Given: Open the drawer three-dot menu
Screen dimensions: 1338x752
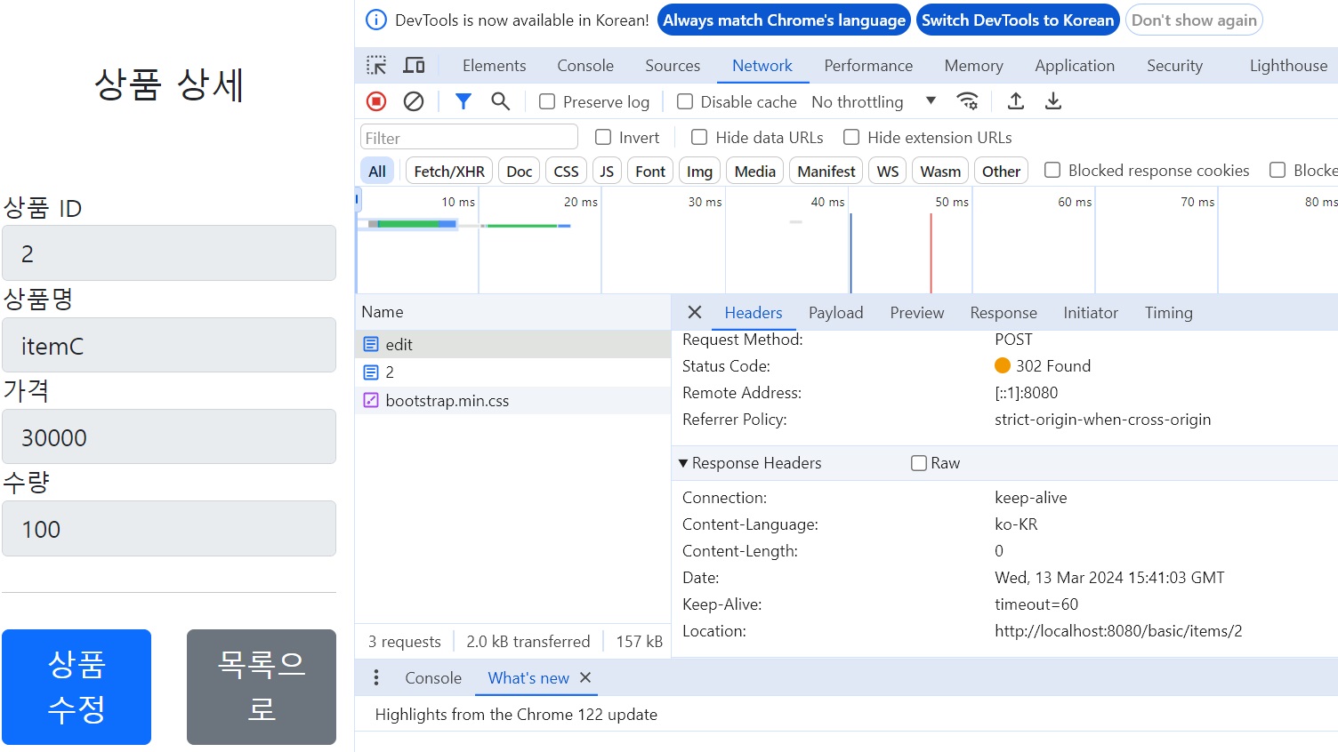Looking at the screenshot, I should [376, 677].
